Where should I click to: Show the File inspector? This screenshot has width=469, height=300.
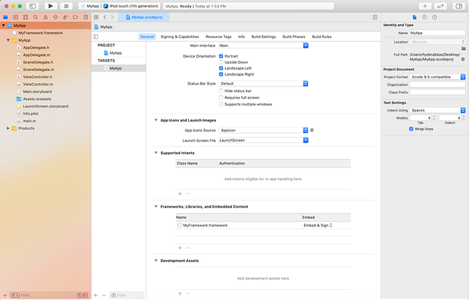[415, 17]
